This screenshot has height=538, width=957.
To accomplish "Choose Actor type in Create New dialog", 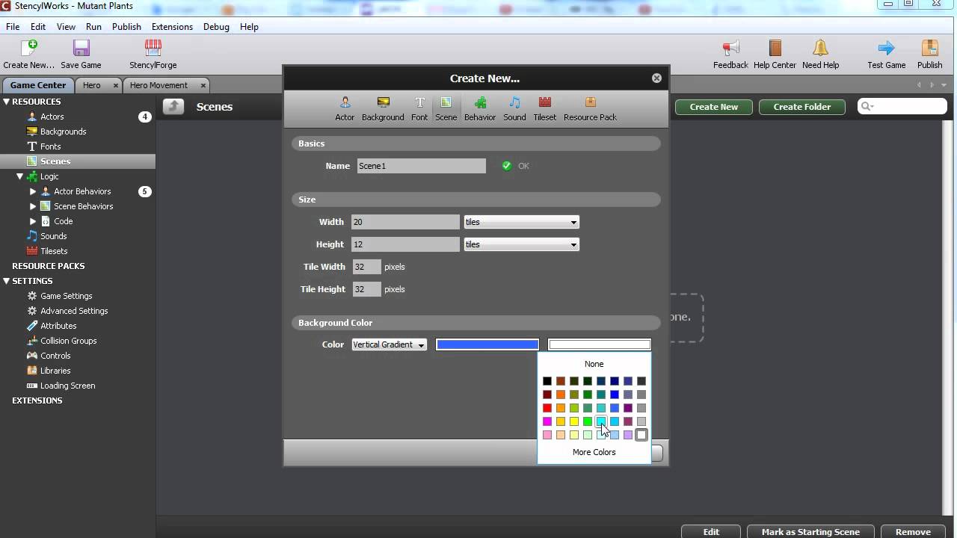I will coord(345,109).
